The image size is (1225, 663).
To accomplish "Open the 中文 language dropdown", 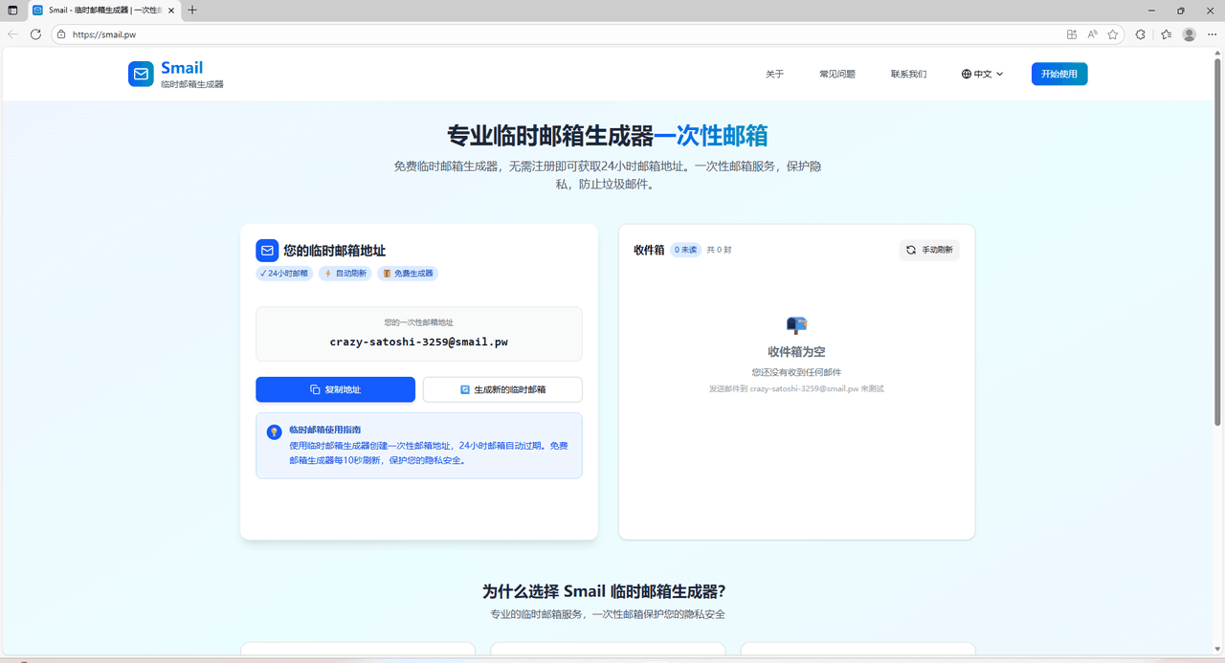I will click(983, 74).
